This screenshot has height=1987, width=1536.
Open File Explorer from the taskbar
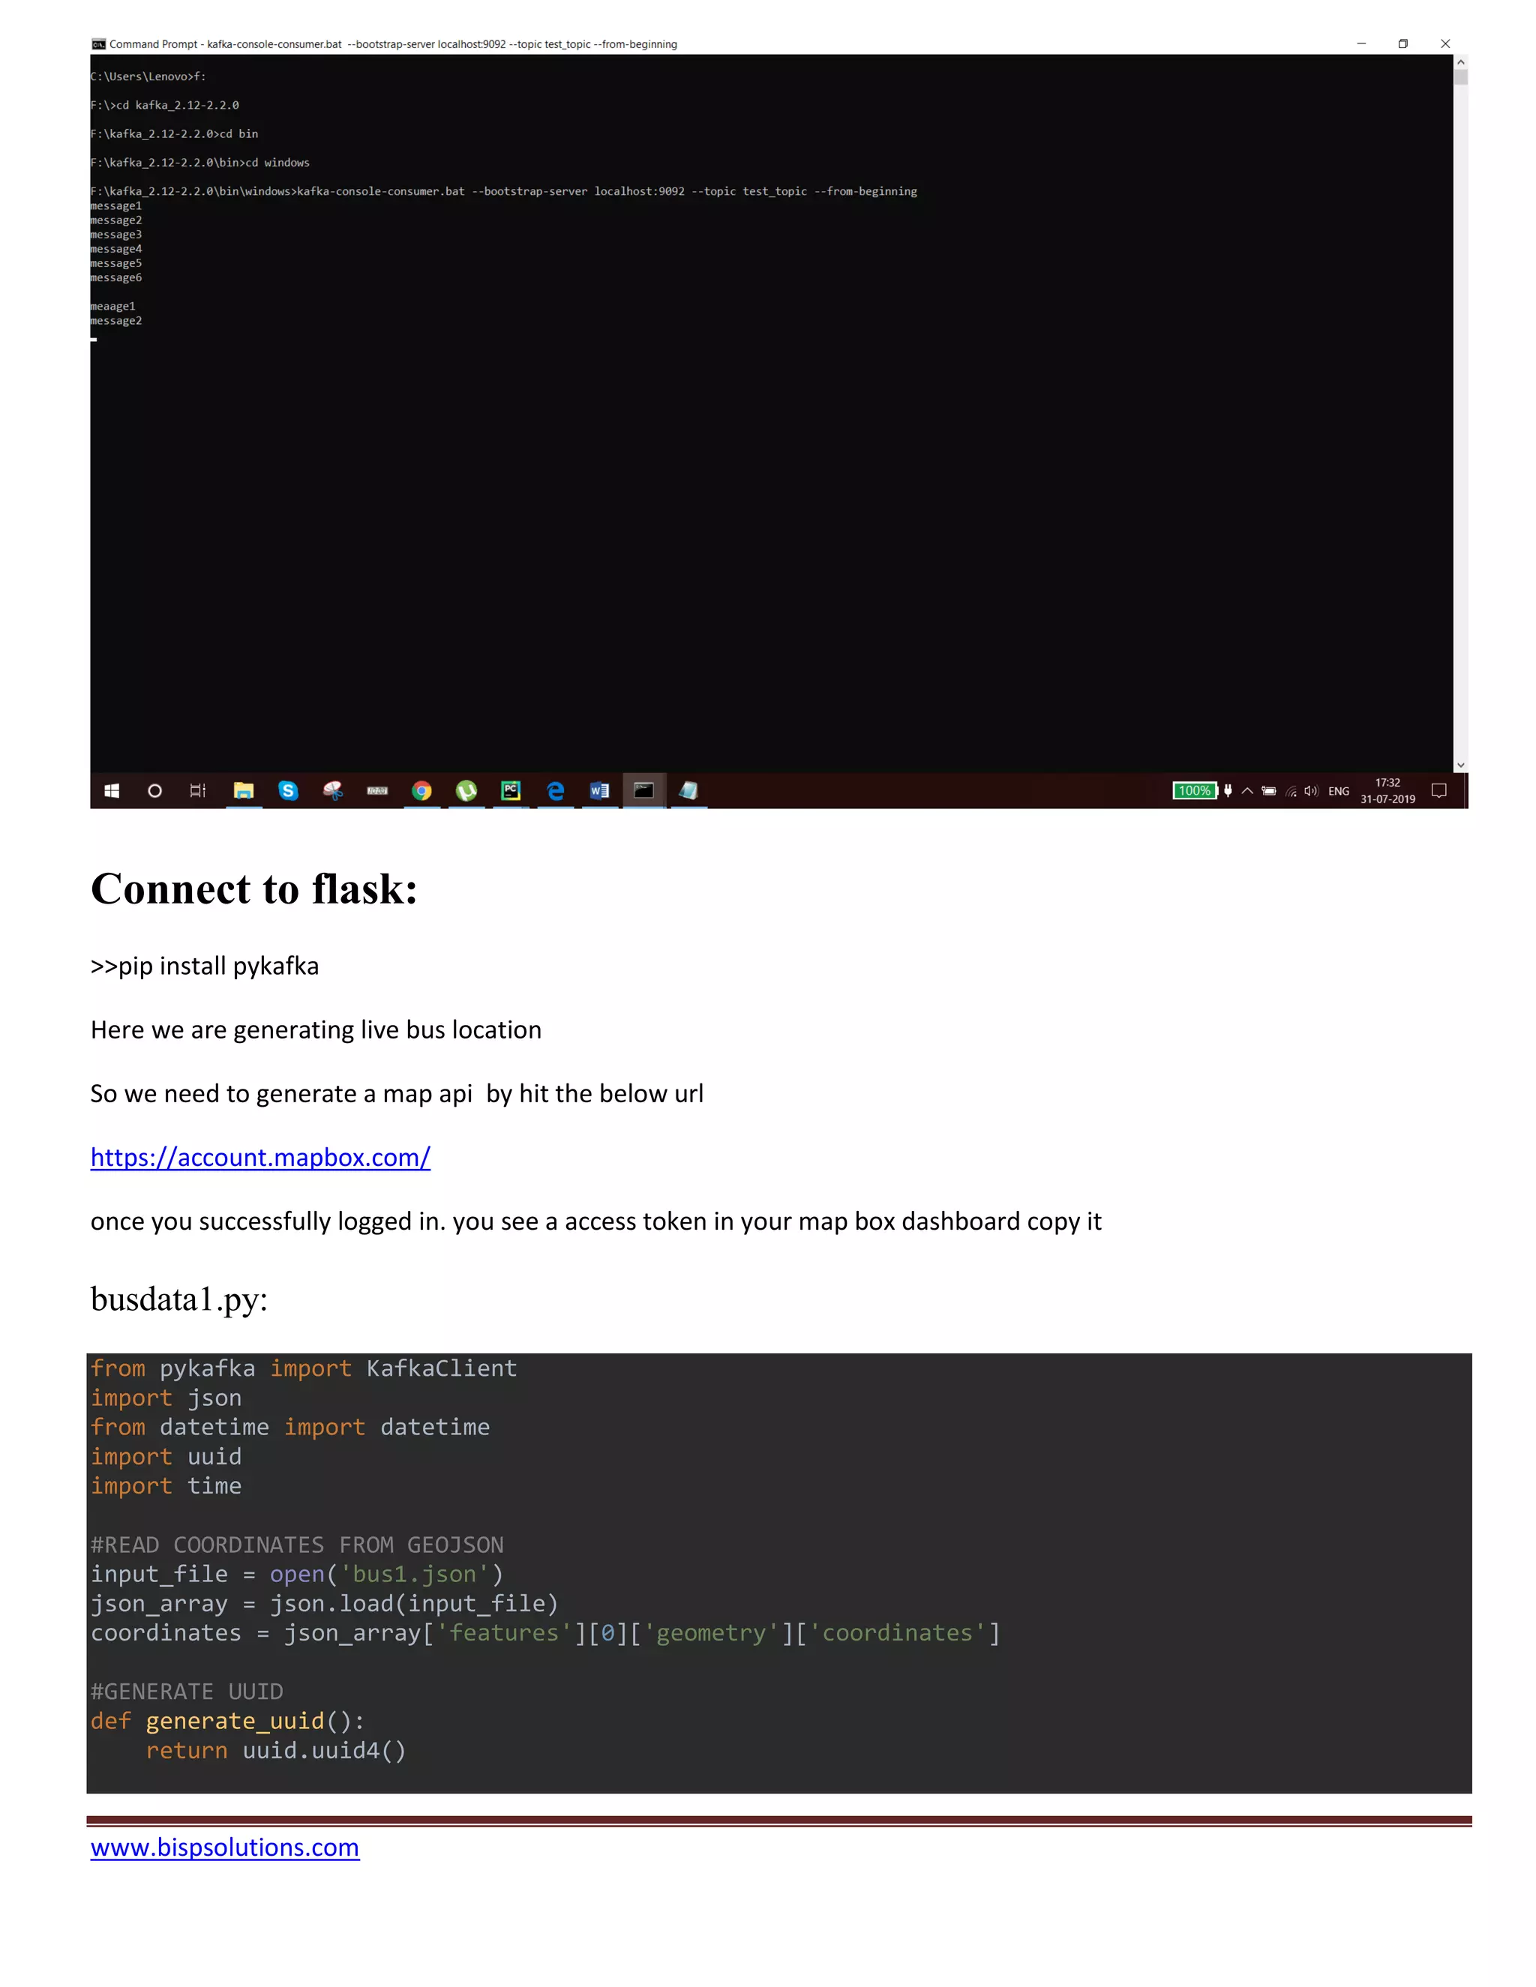[x=243, y=790]
